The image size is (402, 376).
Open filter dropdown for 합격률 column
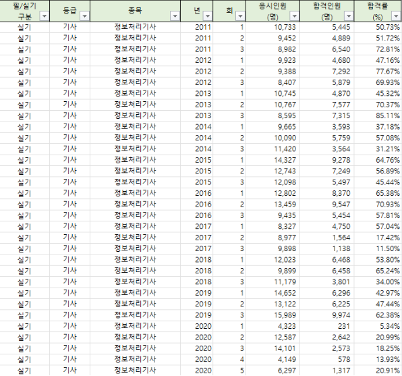pos(395,16)
